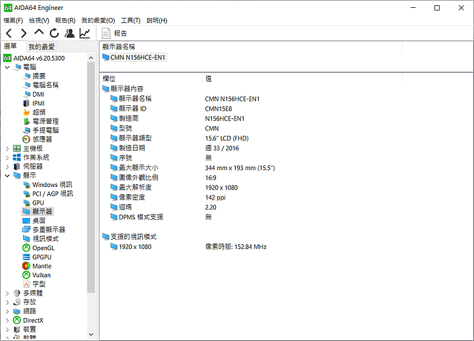Click the 電源管理 battery icon
The width and height of the screenshot is (474, 341).
[x=26, y=122]
